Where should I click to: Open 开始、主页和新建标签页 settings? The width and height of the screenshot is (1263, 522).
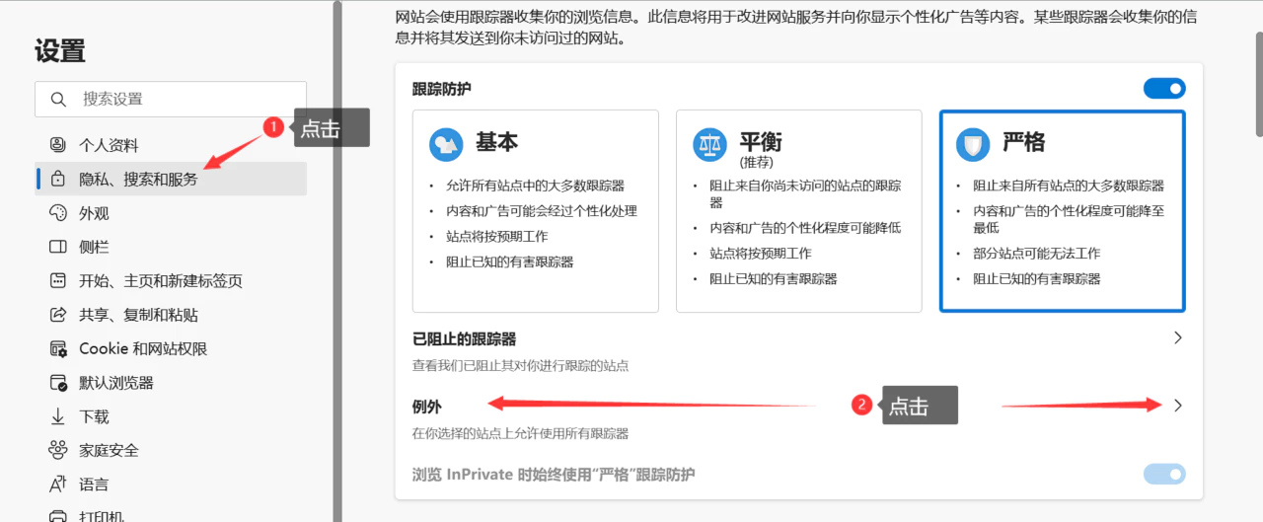161,281
